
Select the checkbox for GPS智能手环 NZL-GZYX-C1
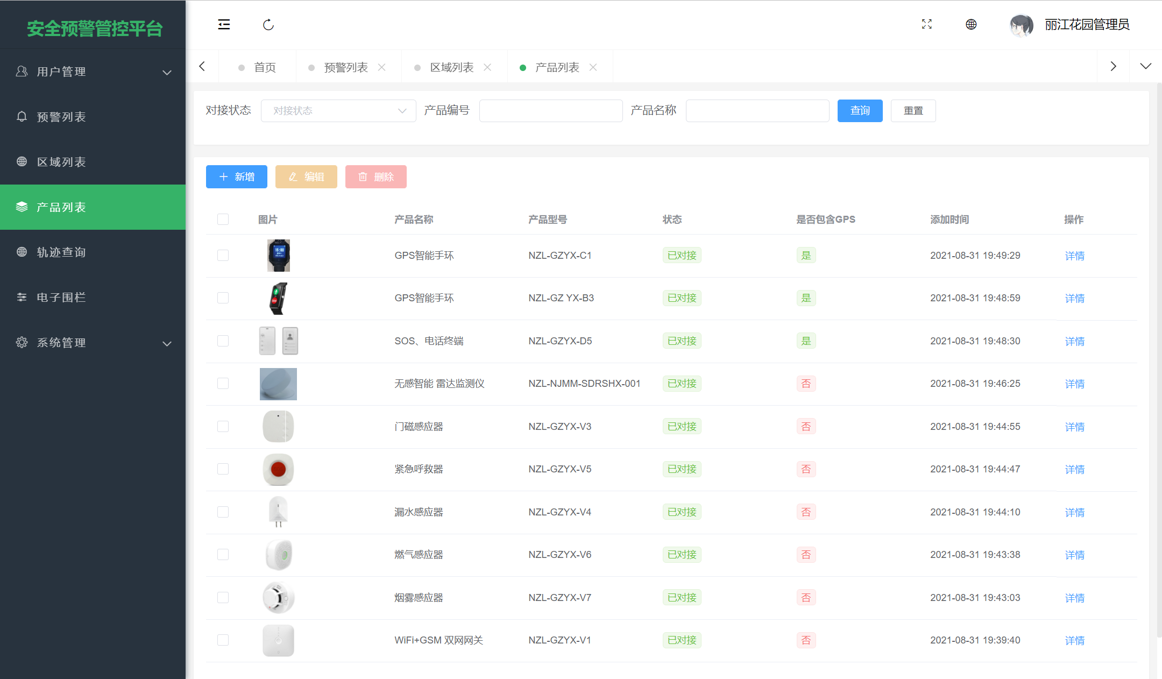pos(223,255)
